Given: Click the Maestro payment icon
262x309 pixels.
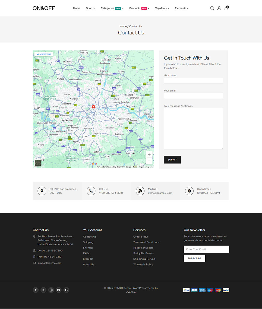Looking at the screenshot, I should 210,290.
